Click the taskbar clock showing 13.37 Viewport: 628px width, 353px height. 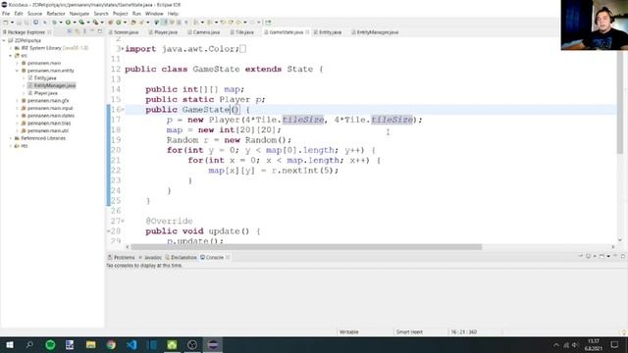(594, 344)
